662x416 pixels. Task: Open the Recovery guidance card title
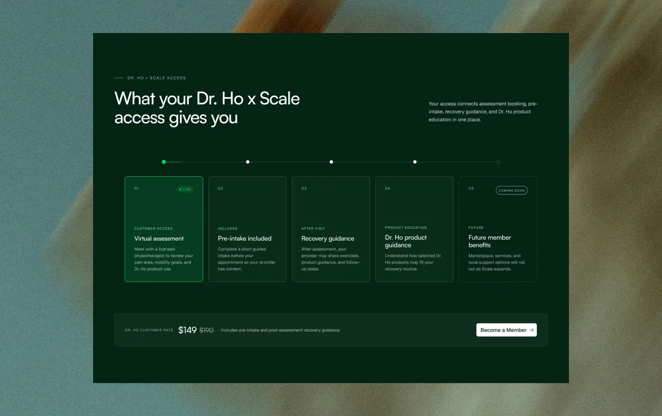click(x=328, y=239)
